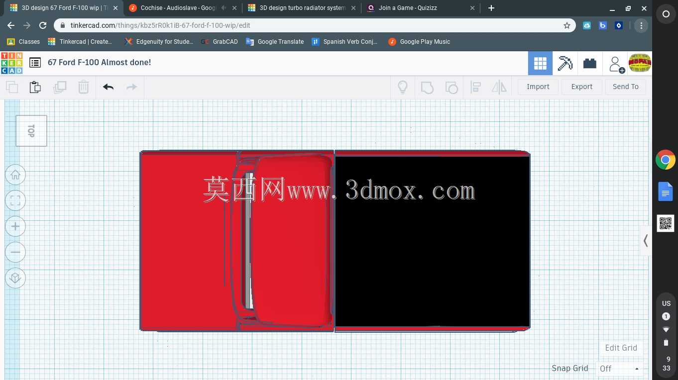Click the Send To button
Screen dimensions: 678x380
(626, 87)
